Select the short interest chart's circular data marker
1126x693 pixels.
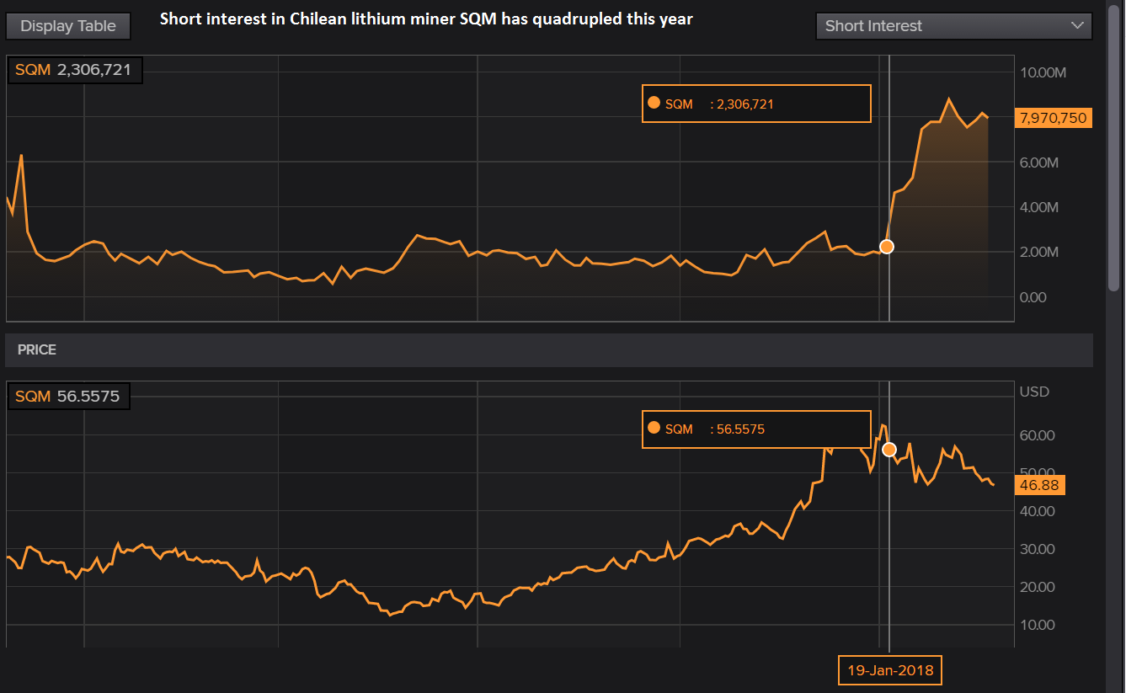pyautogui.click(x=886, y=247)
